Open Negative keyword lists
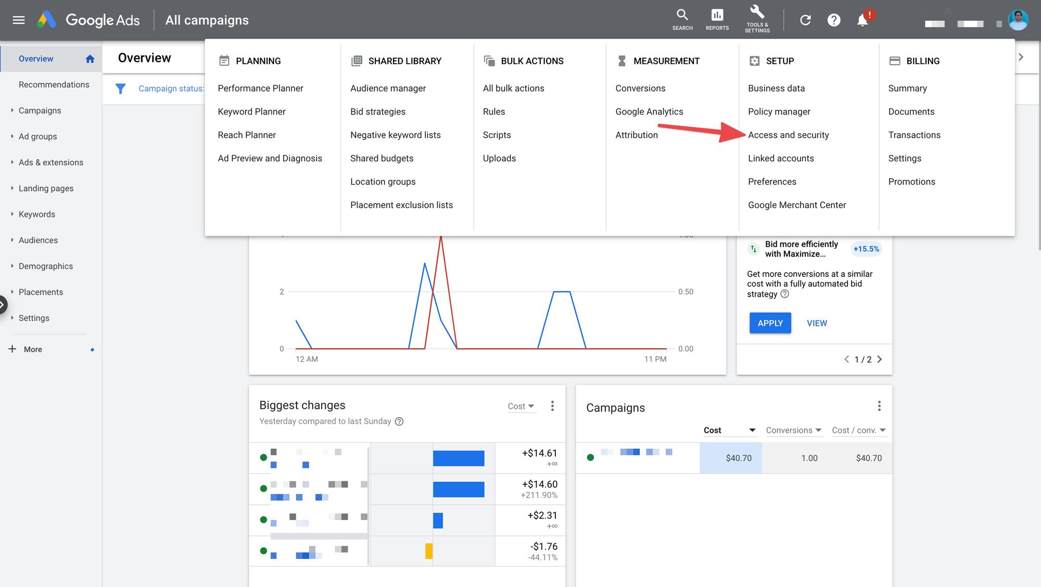The image size is (1041, 587). 395,135
